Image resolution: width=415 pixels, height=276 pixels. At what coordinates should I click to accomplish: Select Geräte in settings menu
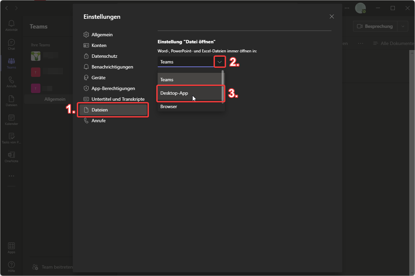pos(113,78)
